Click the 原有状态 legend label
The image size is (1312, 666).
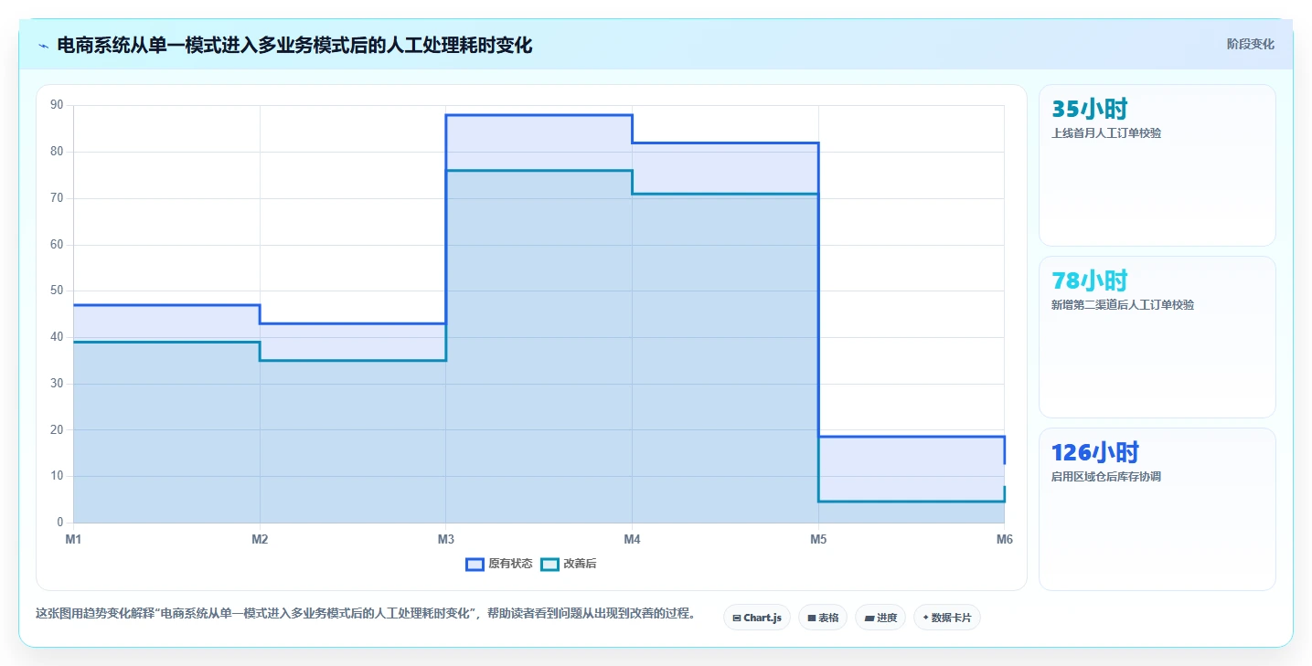510,564
